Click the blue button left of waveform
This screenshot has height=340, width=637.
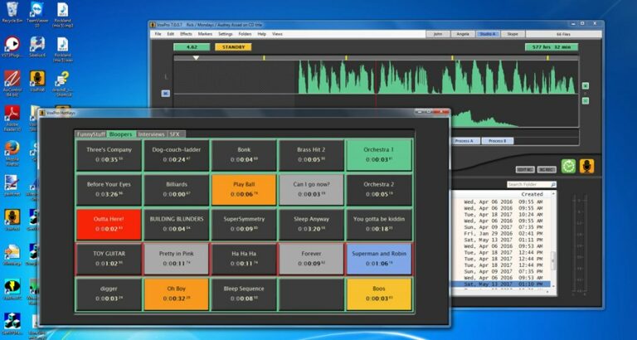click(165, 94)
